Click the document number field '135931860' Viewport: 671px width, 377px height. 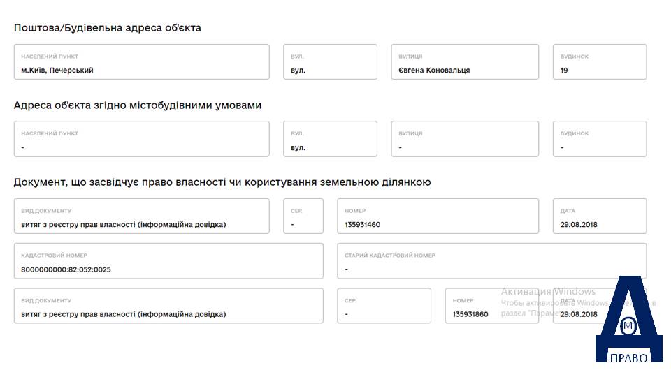[x=492, y=306]
